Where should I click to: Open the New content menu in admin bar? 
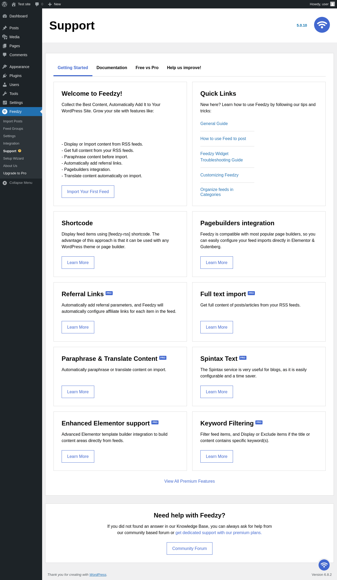click(54, 4)
